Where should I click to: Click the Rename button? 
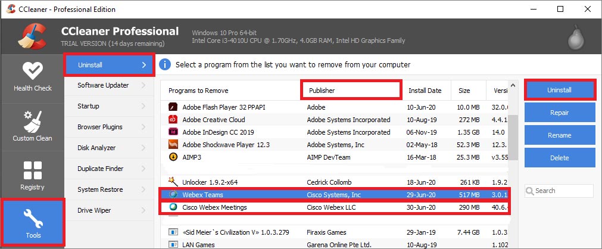coord(559,135)
